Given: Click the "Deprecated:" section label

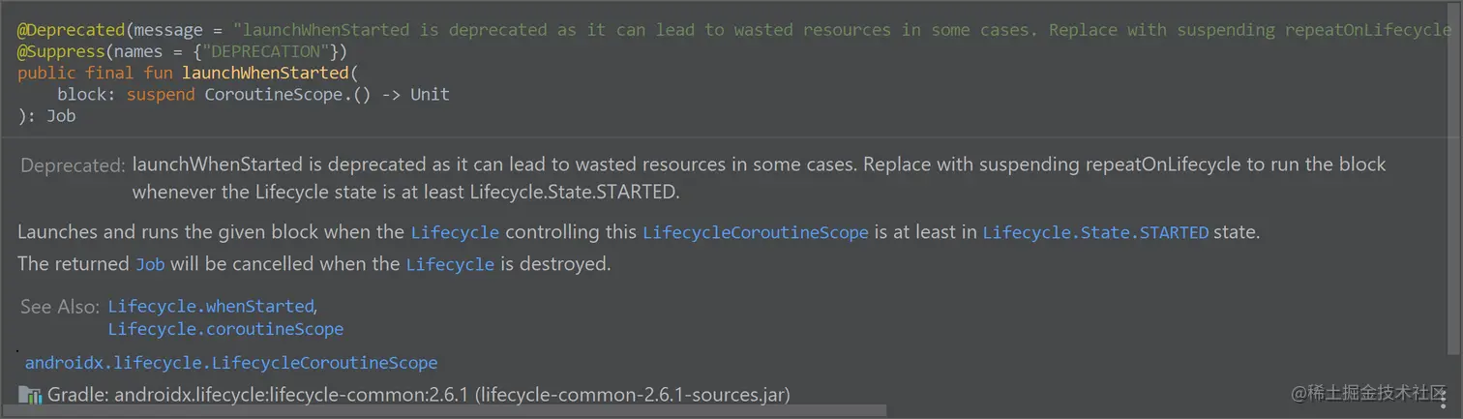Looking at the screenshot, I should coord(73,165).
